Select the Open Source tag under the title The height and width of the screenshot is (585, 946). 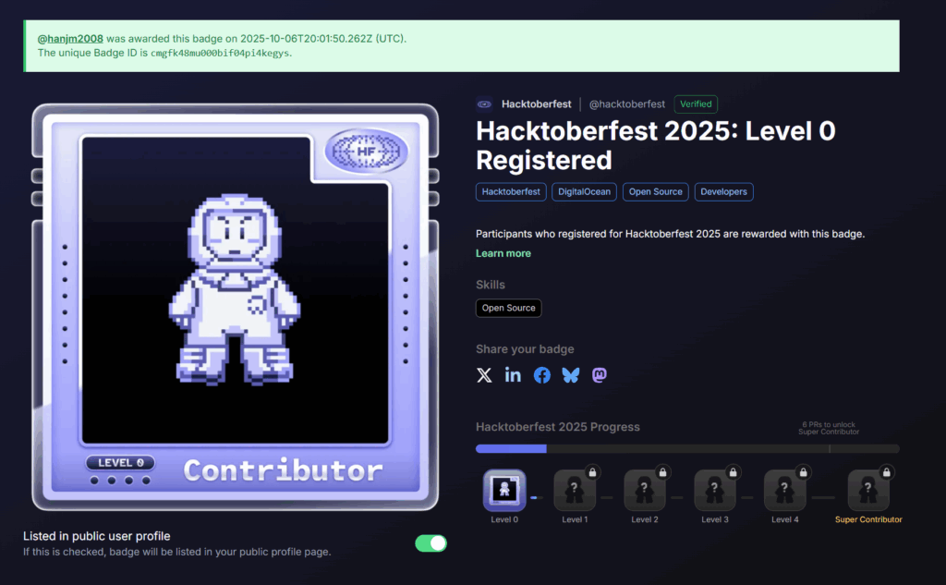(x=655, y=192)
